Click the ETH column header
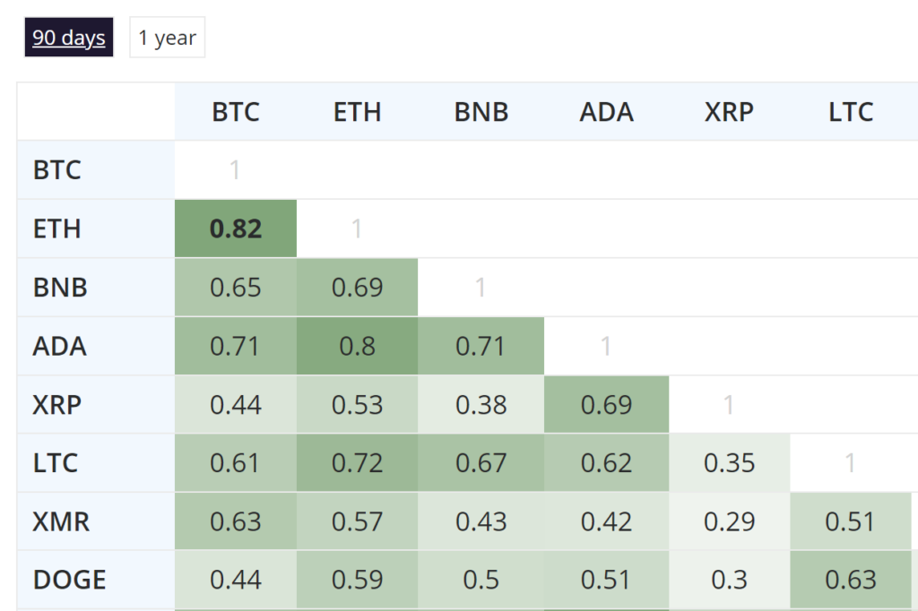918x611 pixels. pyautogui.click(x=357, y=112)
